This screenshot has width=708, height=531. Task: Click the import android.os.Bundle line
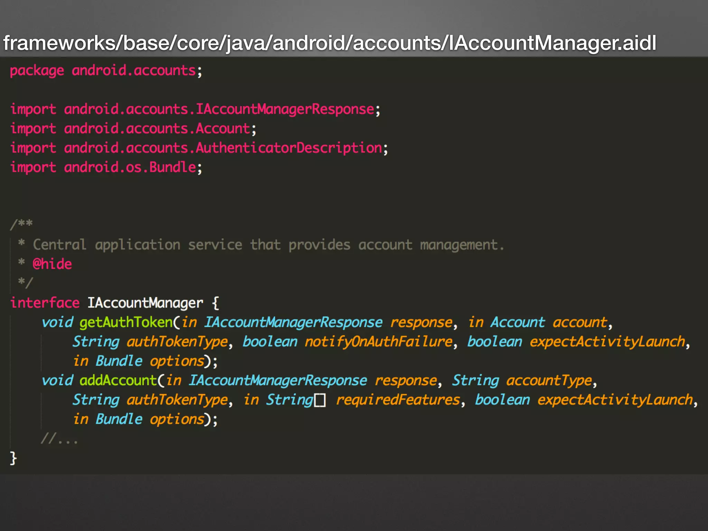pyautogui.click(x=106, y=168)
